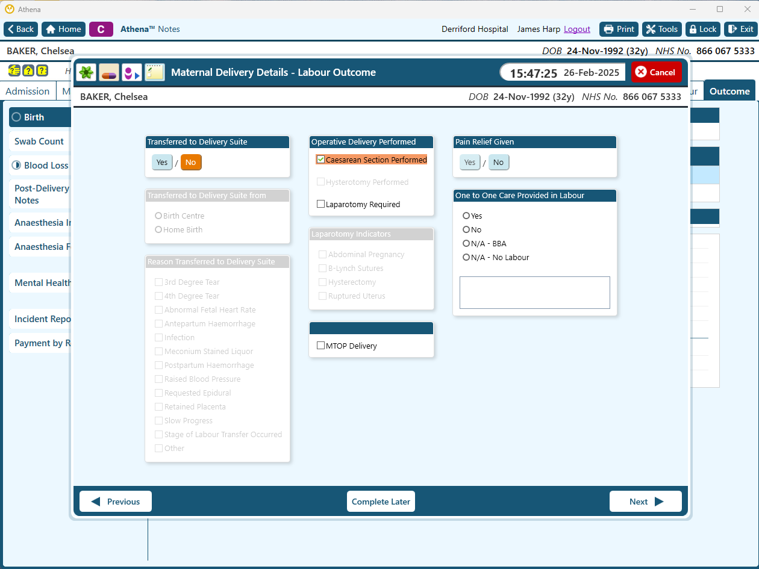Open the Mental Health sidebar item

pos(40,283)
